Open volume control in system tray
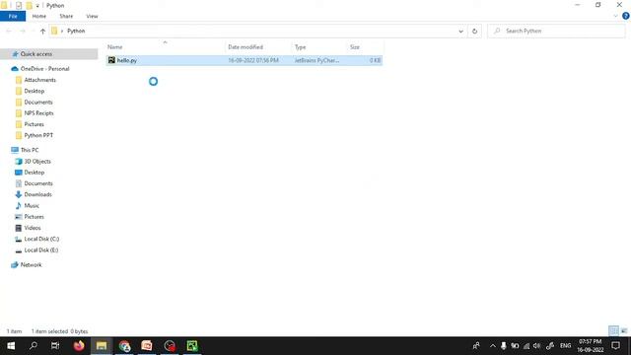The width and height of the screenshot is (631, 355). (x=536, y=346)
